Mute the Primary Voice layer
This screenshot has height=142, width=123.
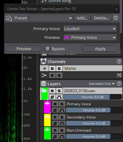pos(55,104)
